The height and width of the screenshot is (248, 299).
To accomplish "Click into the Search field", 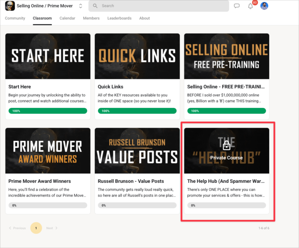I will tap(162, 6).
